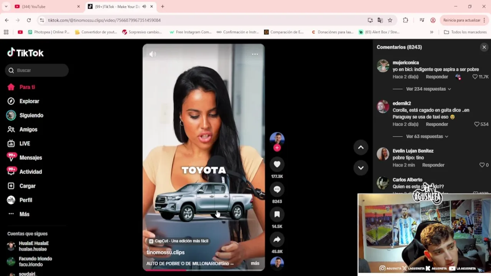Image resolution: width=491 pixels, height=276 pixels.
Task: Bookmark this page with the star
Action: coord(390,20)
